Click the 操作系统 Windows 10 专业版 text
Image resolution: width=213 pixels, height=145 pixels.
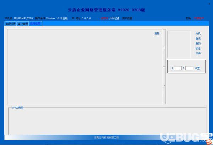point(51,18)
